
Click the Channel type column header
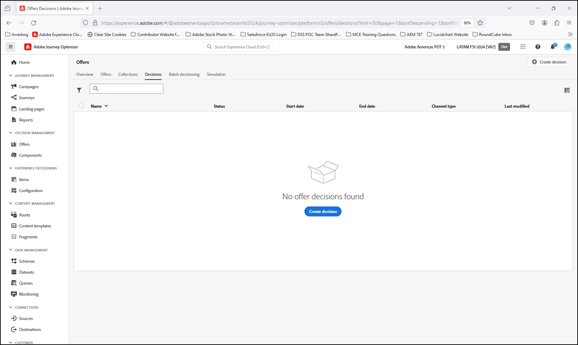click(x=443, y=106)
